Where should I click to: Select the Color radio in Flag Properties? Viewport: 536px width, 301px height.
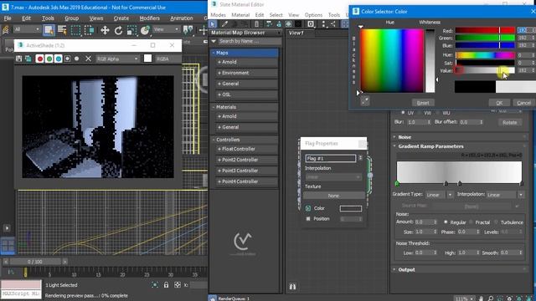click(308, 208)
